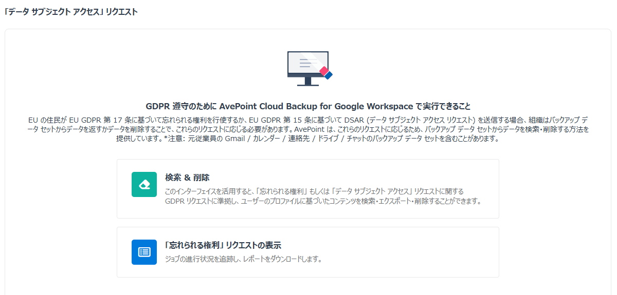The image size is (617, 295).
Task: Open the 「忘れられる権利」リクエストの表示 card
Action: (308, 252)
